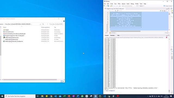Click the Explorer help icon

click(64, 21)
